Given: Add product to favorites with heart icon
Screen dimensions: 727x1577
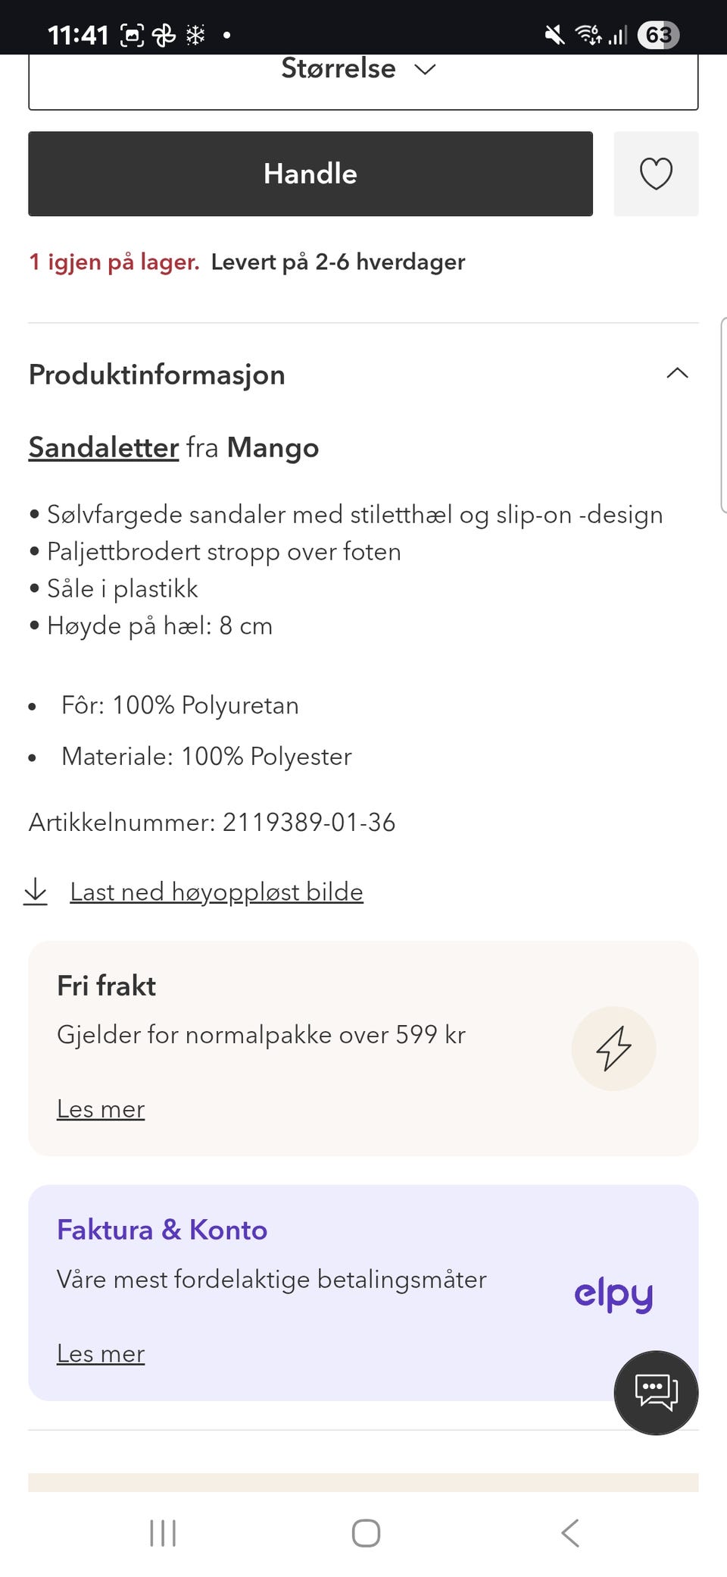Looking at the screenshot, I should (656, 174).
